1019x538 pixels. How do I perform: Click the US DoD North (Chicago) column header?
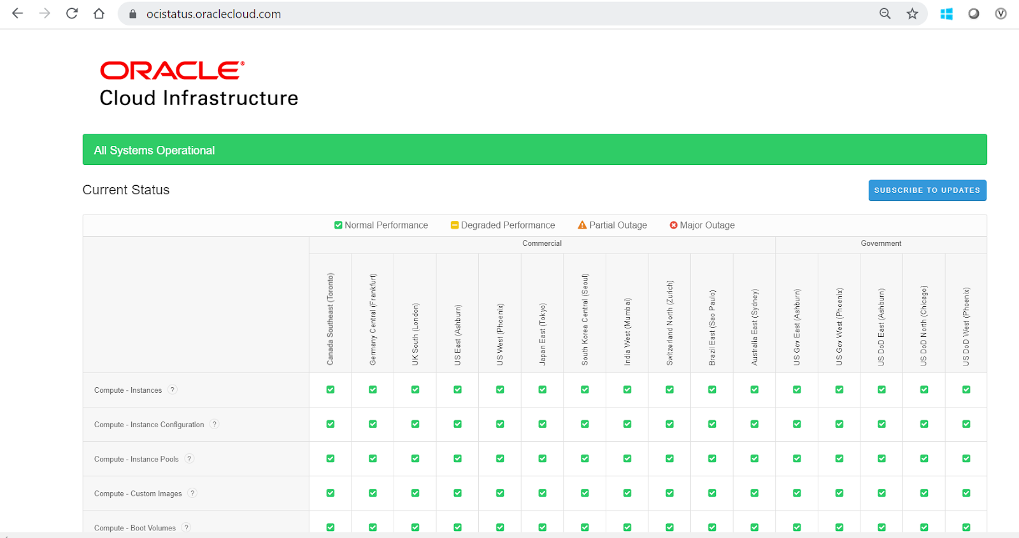924,325
